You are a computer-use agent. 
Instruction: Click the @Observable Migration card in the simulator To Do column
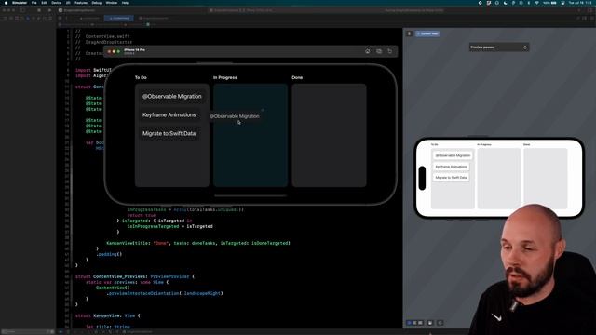[171, 97]
